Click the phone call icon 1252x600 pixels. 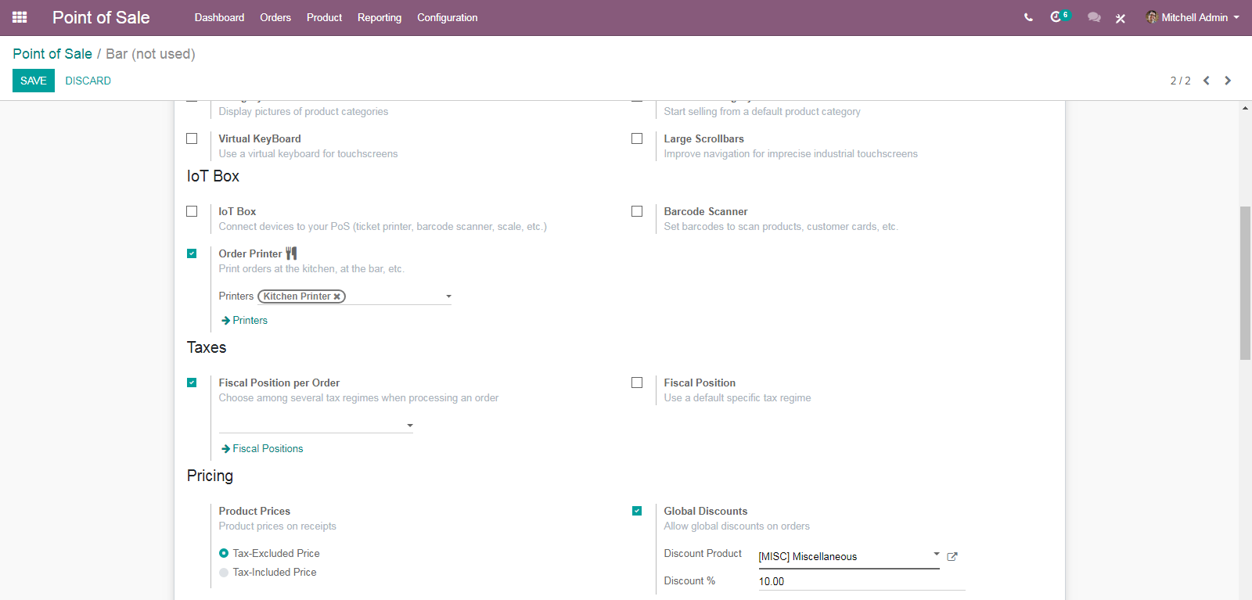[1028, 17]
